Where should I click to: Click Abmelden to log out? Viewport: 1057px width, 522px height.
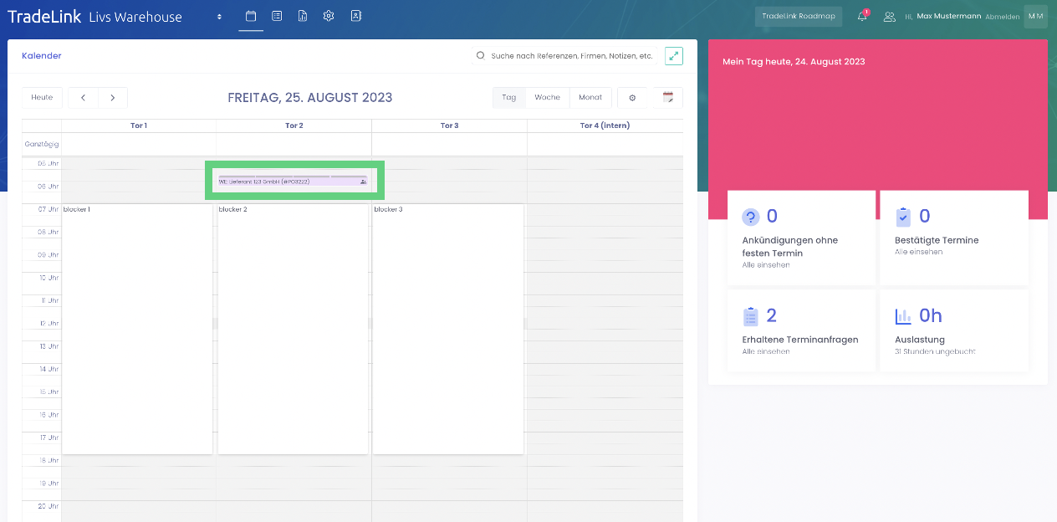(x=1002, y=17)
